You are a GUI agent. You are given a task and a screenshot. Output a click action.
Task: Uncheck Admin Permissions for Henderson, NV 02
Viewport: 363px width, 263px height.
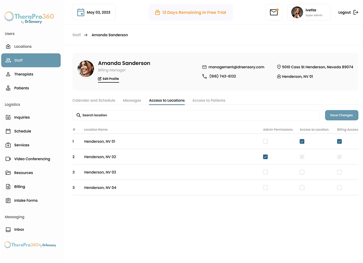(x=265, y=157)
